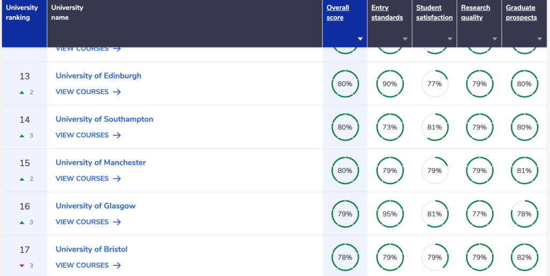This screenshot has width=550, height=276.
Task: Click the arrow icon in the Manchester row
Action: tap(117, 178)
